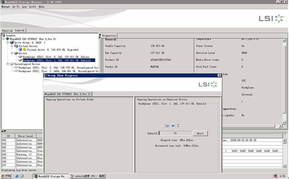Open the Manage menu
This screenshot has width=289, height=179.
click(6, 6)
